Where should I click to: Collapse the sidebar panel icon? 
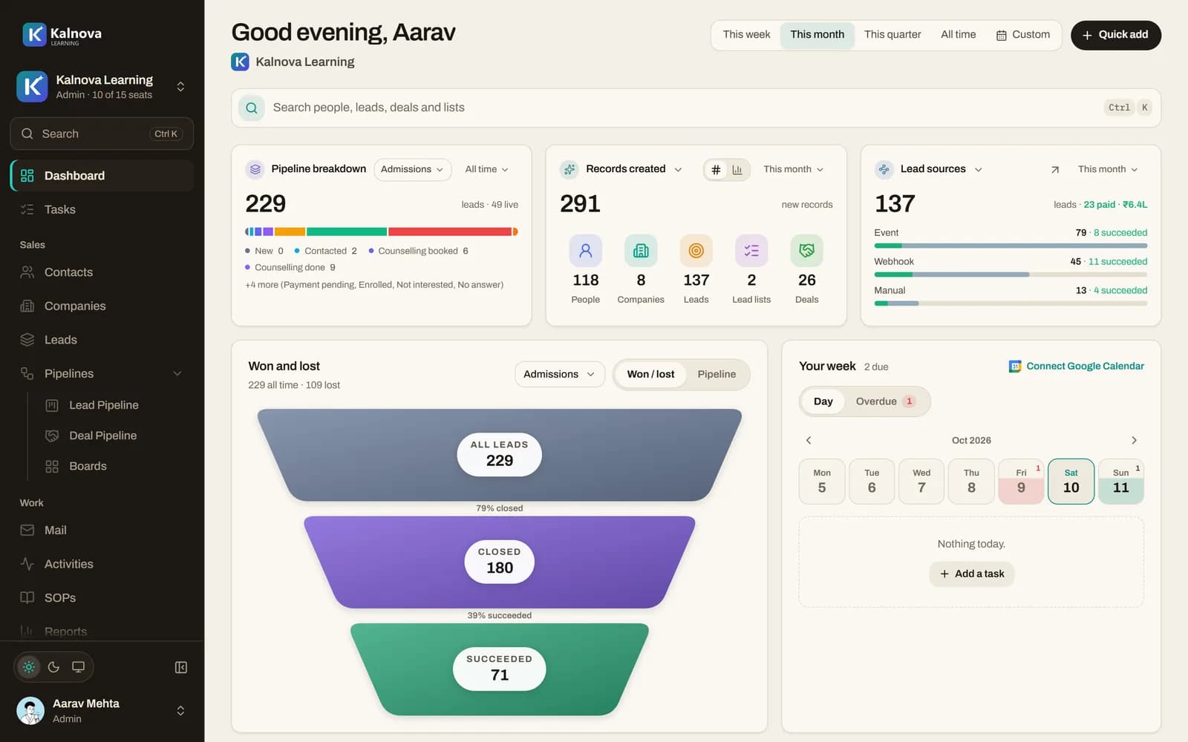[180, 667]
